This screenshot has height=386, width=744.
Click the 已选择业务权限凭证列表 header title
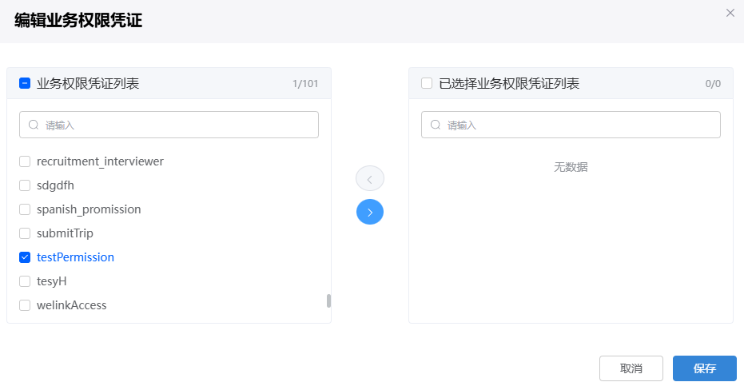(509, 84)
